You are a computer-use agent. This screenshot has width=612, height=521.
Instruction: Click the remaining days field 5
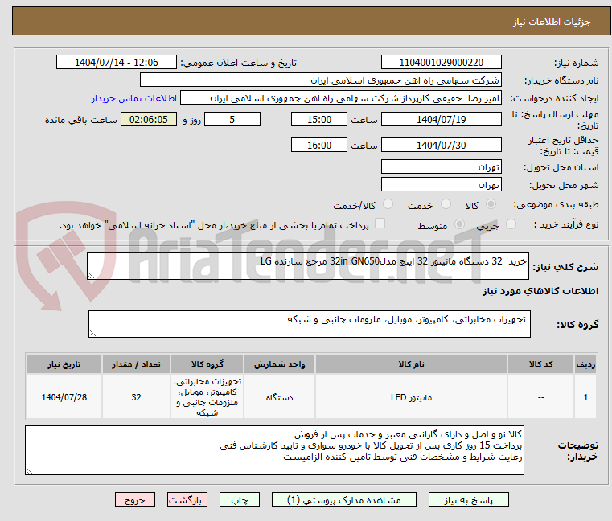232,120
